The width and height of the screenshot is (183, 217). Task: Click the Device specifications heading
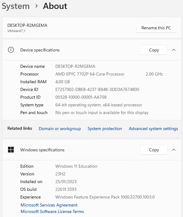point(40,50)
